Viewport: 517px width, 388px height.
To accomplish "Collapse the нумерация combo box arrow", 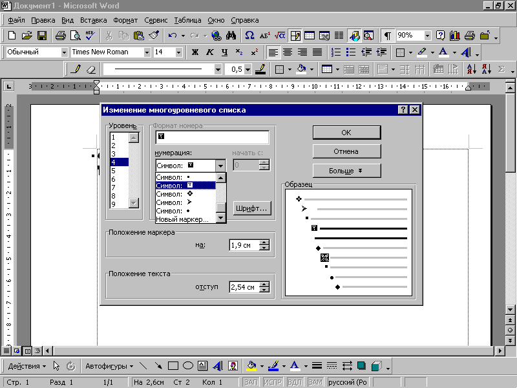I will click(x=220, y=166).
